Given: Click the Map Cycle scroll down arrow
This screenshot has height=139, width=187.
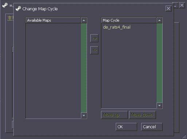Looking at the screenshot, I should click(x=159, y=105).
